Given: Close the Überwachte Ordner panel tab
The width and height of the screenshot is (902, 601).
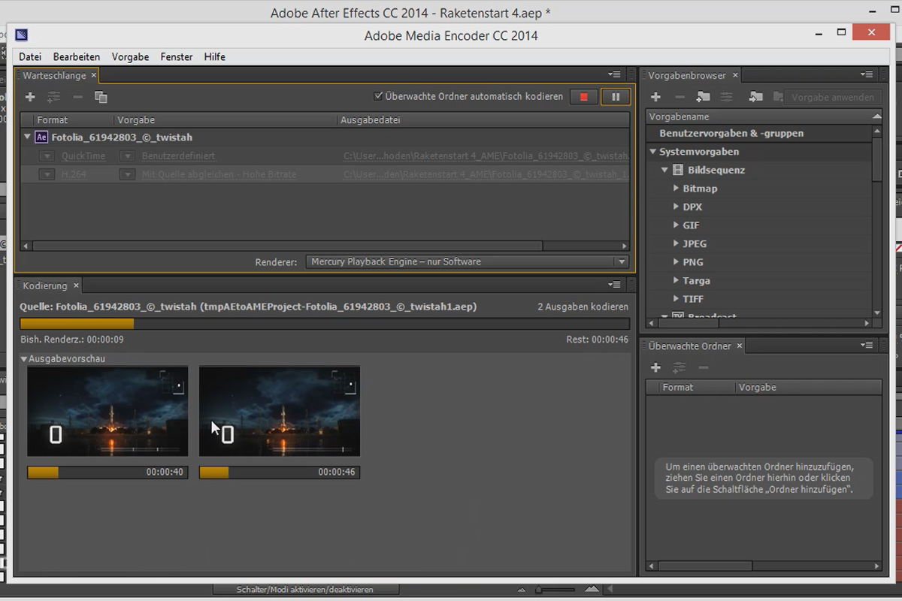Looking at the screenshot, I should pos(740,346).
